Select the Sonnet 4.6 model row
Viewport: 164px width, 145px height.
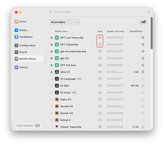[97, 113]
